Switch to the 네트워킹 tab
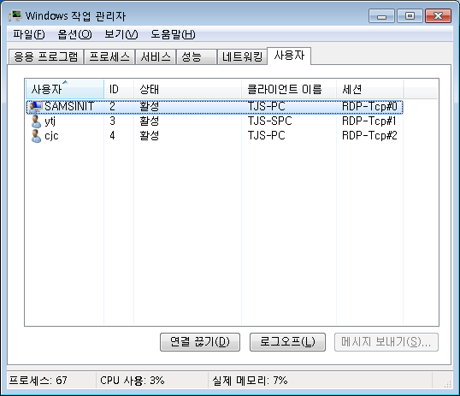This screenshot has height=396, width=460. click(x=242, y=56)
